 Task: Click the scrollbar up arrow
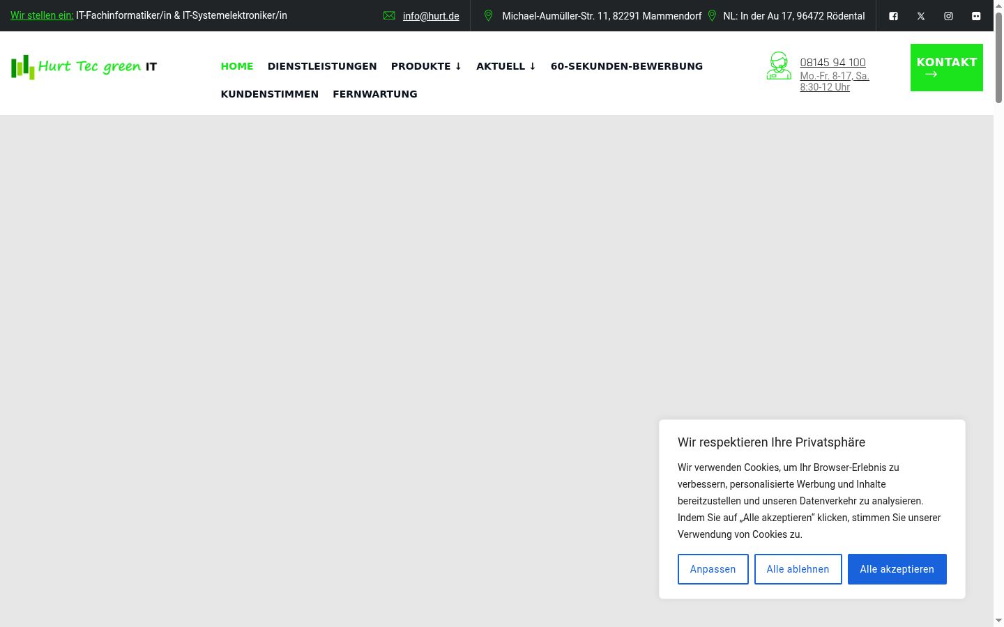coord(998,6)
